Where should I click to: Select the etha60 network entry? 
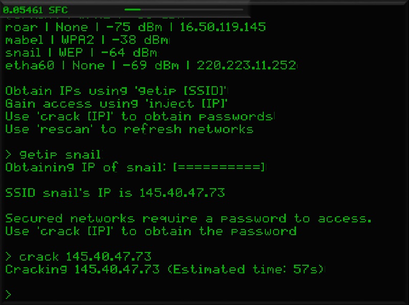151,65
